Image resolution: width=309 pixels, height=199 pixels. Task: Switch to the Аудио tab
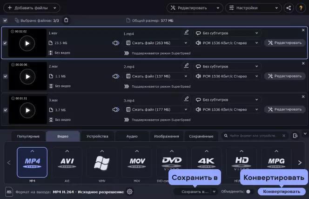[132, 136]
